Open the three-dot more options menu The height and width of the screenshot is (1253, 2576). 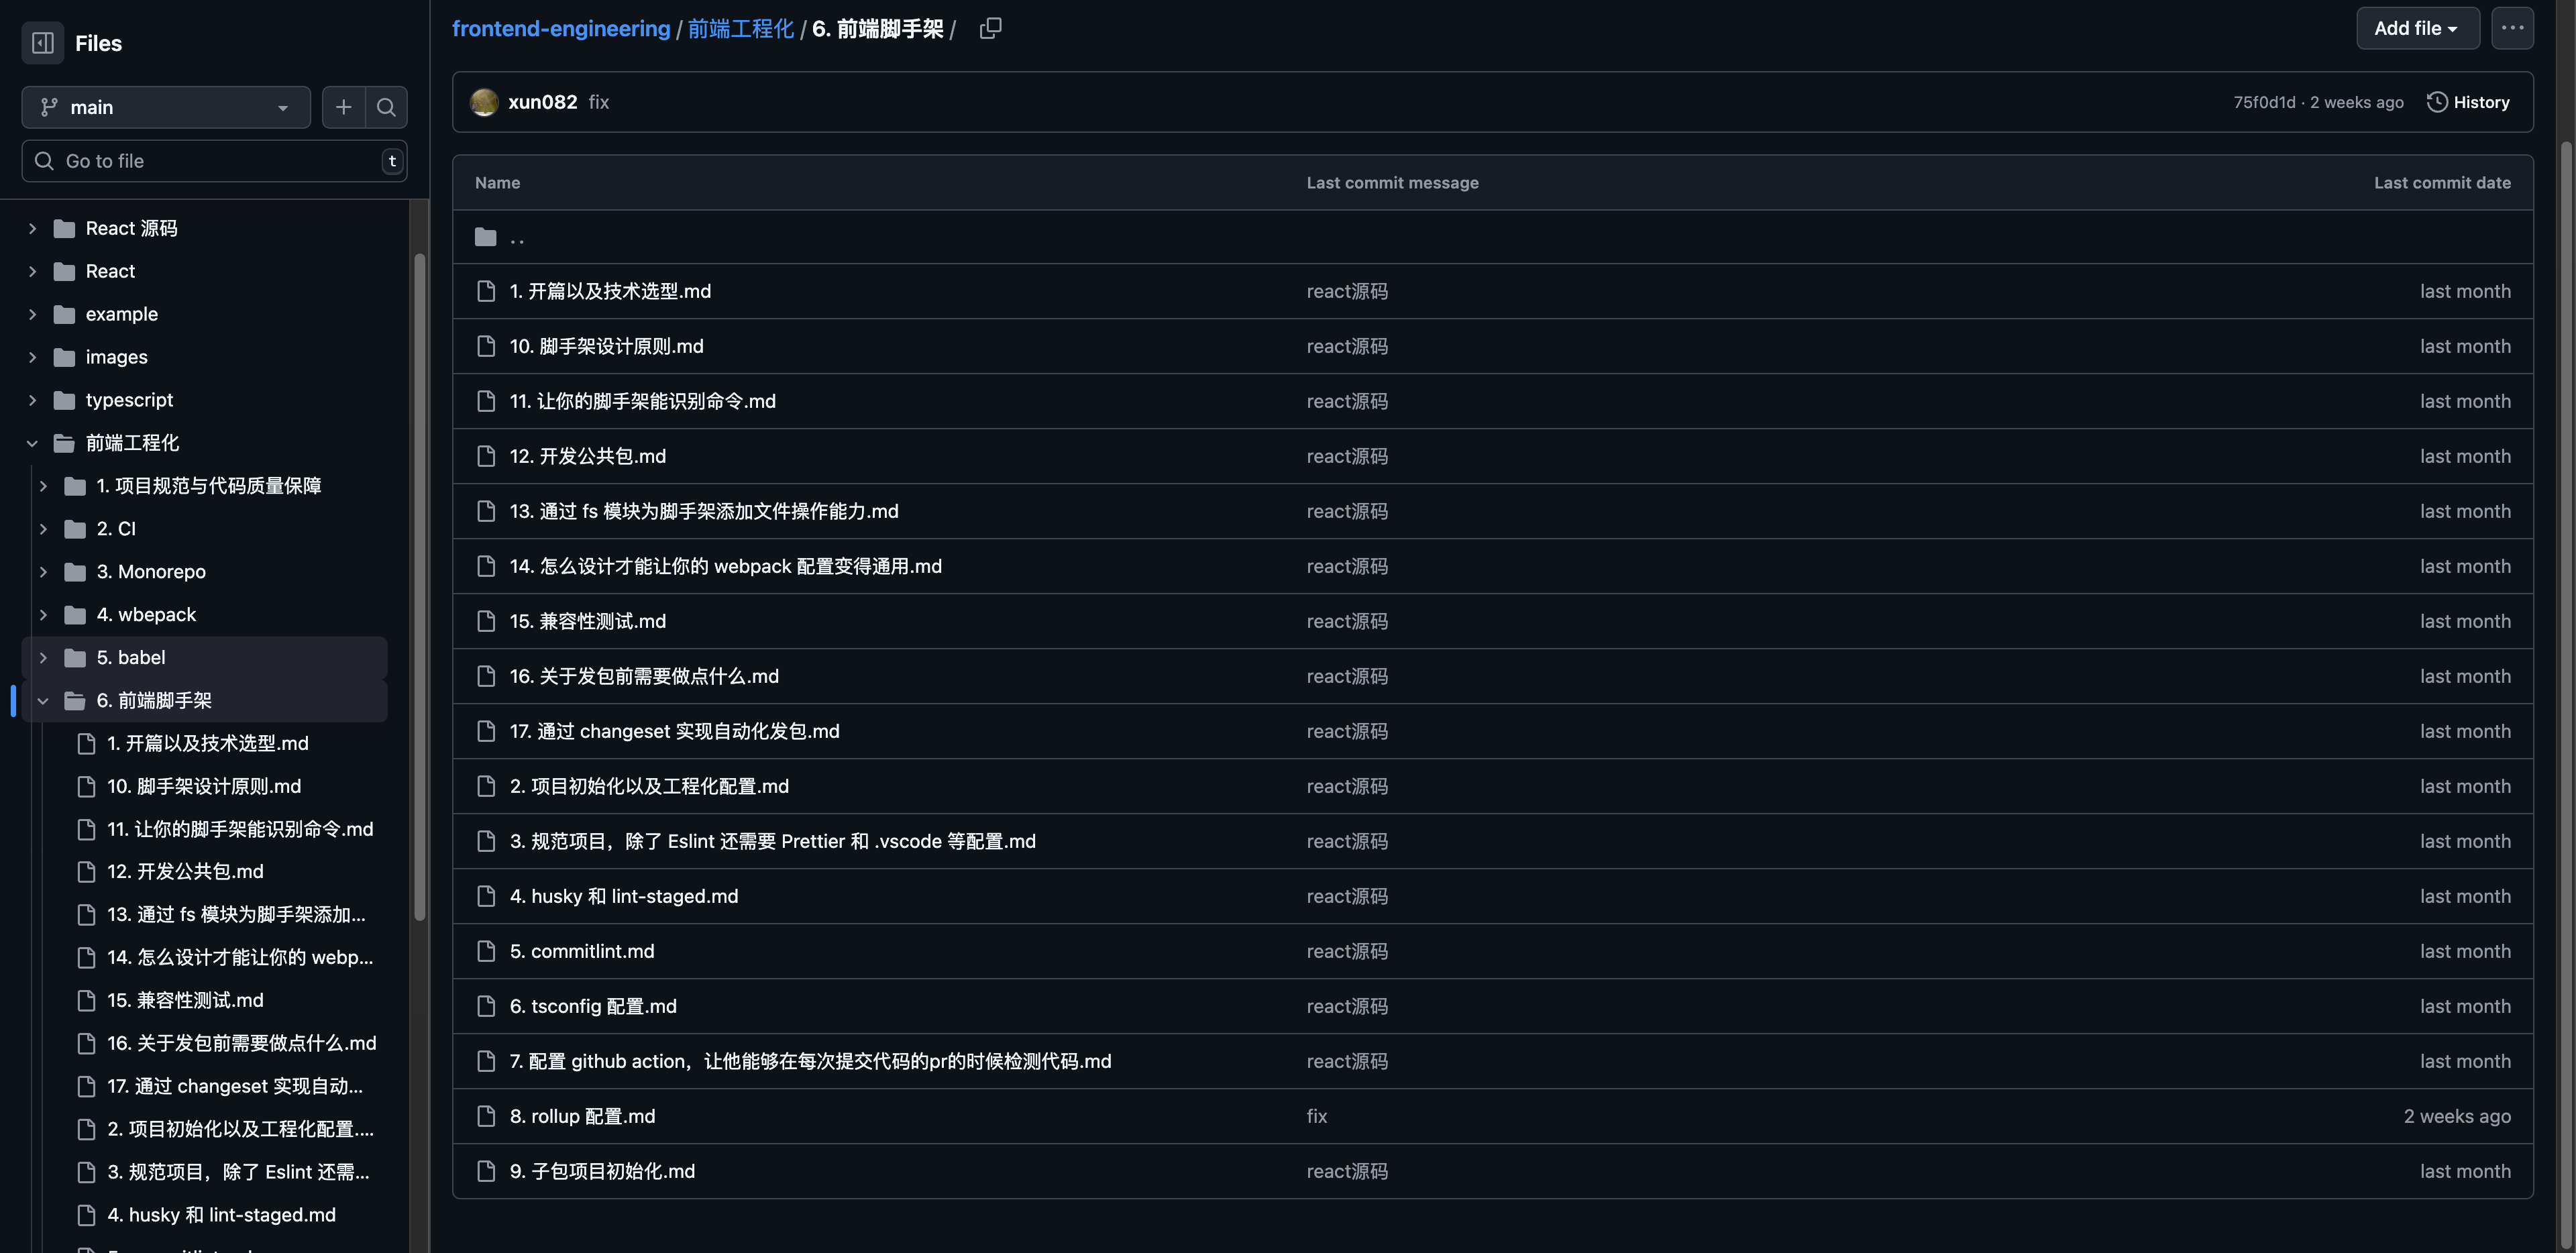point(2512,28)
